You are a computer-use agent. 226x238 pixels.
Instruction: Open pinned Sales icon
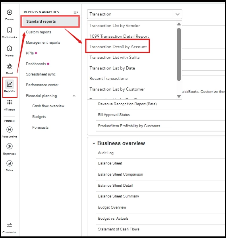pos(10,163)
